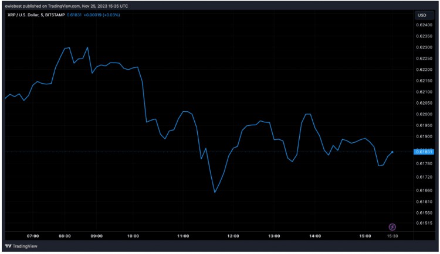Click the 0.62050 price axis label
The height and width of the screenshot is (254, 440).
pyautogui.click(x=424, y=103)
